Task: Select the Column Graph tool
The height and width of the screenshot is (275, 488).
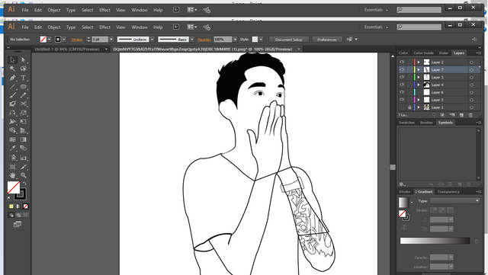Action: (24, 158)
